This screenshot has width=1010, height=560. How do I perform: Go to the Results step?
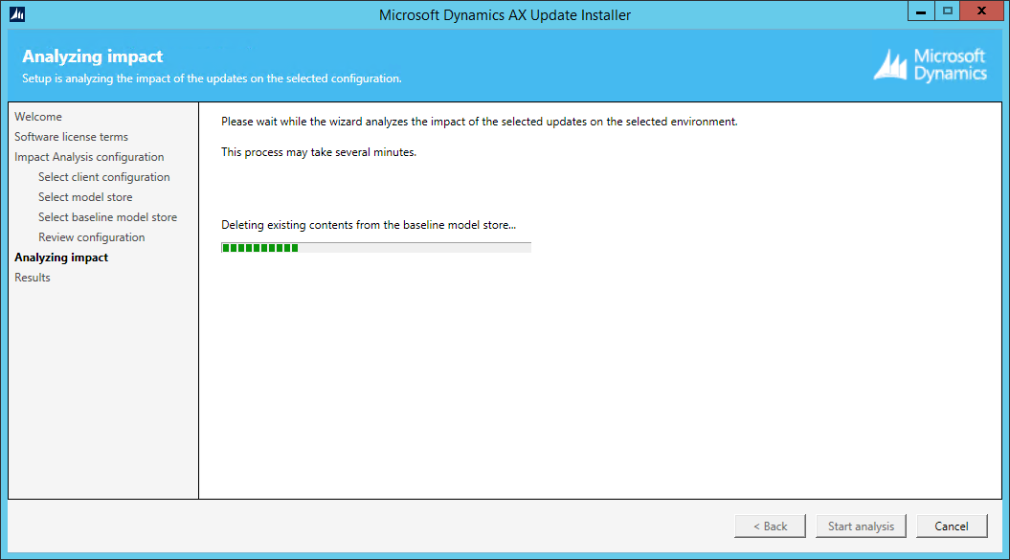(33, 277)
